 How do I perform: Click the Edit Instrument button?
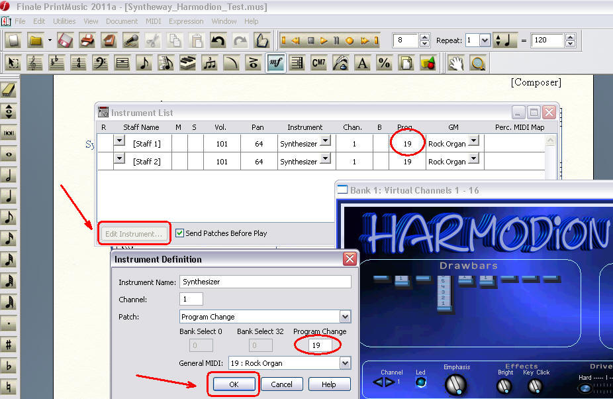pyautogui.click(x=134, y=234)
